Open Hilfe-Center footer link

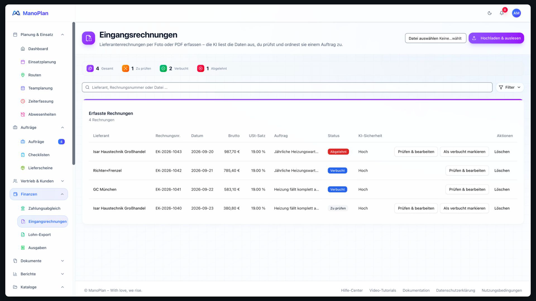tap(352, 290)
